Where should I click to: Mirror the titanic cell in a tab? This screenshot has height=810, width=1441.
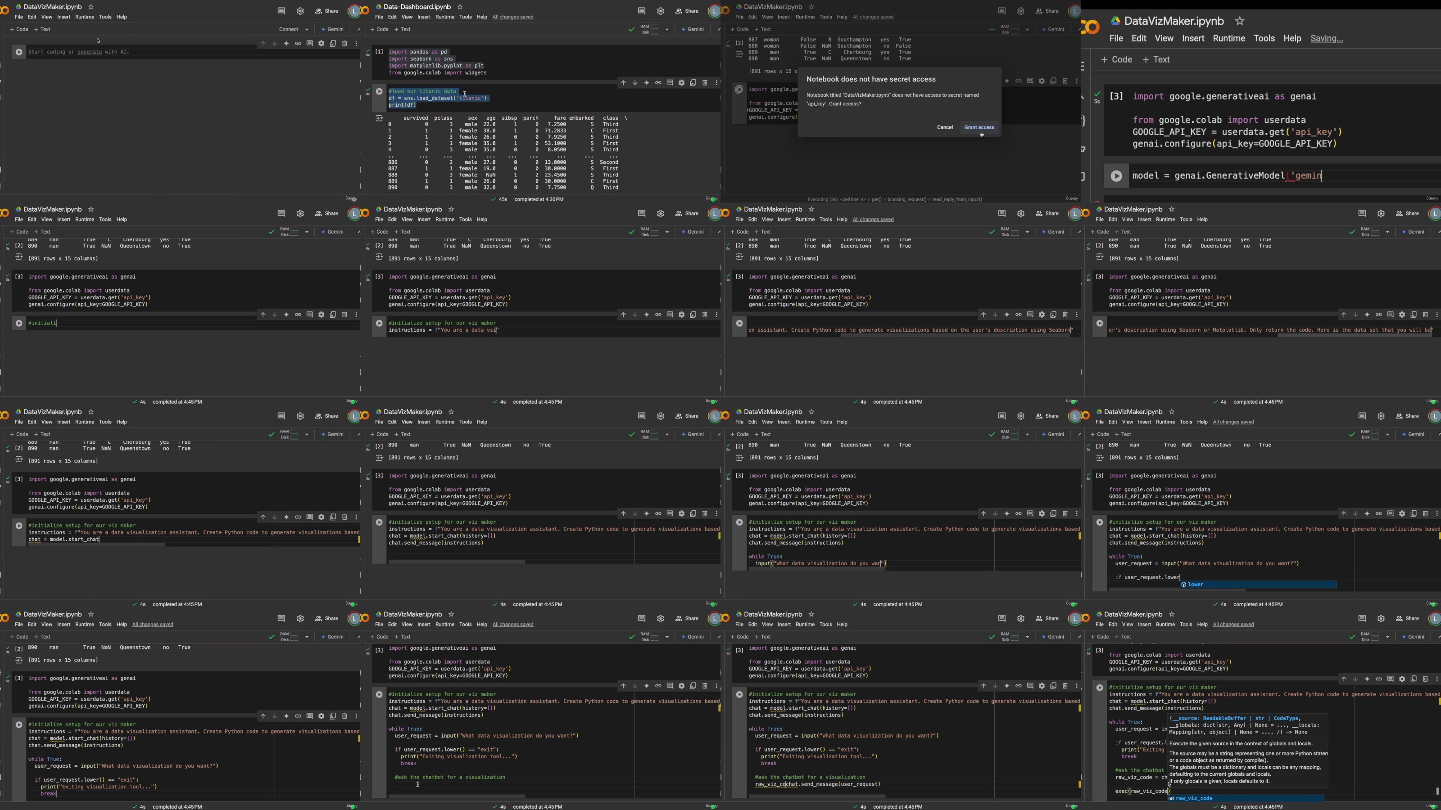(x=693, y=83)
